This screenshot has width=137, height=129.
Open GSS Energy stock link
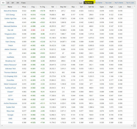pos(10,15)
